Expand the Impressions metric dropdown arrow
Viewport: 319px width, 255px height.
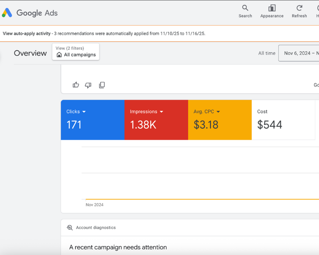161,112
